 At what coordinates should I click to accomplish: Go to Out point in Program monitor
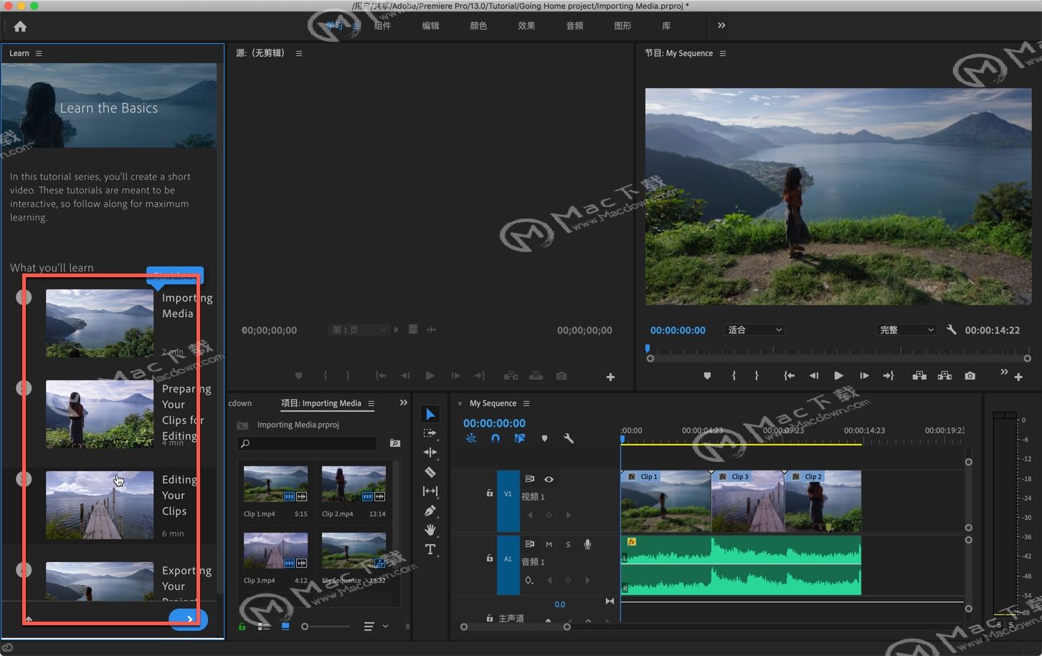pos(889,376)
